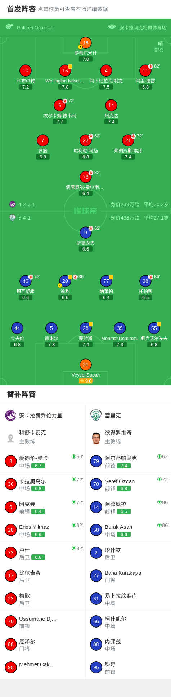Click the 安卡拉凯乔伦力量 team logo in substitutes
The image size is (171, 697).
click(x=11, y=415)
